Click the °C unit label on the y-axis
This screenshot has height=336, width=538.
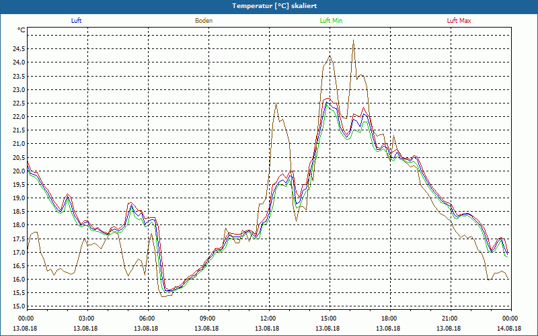[x=22, y=30]
